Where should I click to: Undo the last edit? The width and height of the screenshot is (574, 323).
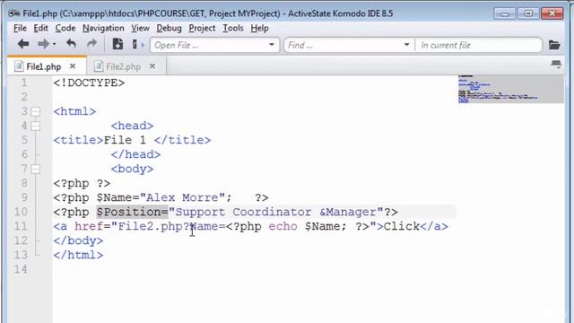72,44
